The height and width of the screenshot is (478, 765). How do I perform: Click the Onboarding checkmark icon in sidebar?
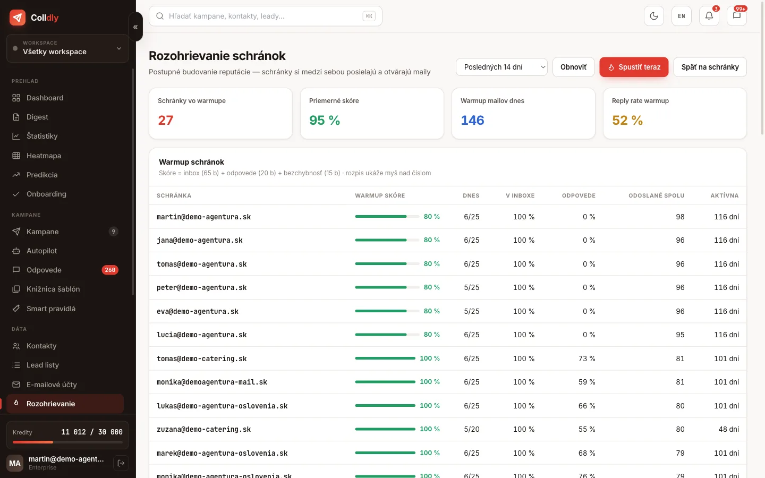coord(16,194)
